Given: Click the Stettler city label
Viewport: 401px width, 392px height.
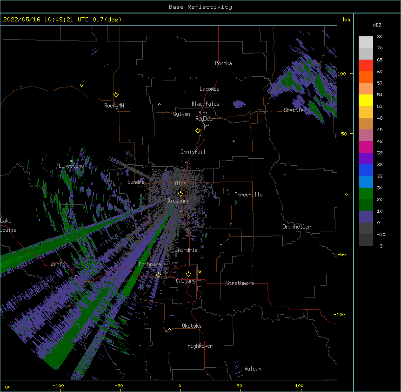Looking at the screenshot, I should point(295,110).
